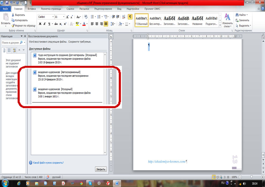This screenshot has width=265, height=187.
Task: Align text left
Action: 92,24
